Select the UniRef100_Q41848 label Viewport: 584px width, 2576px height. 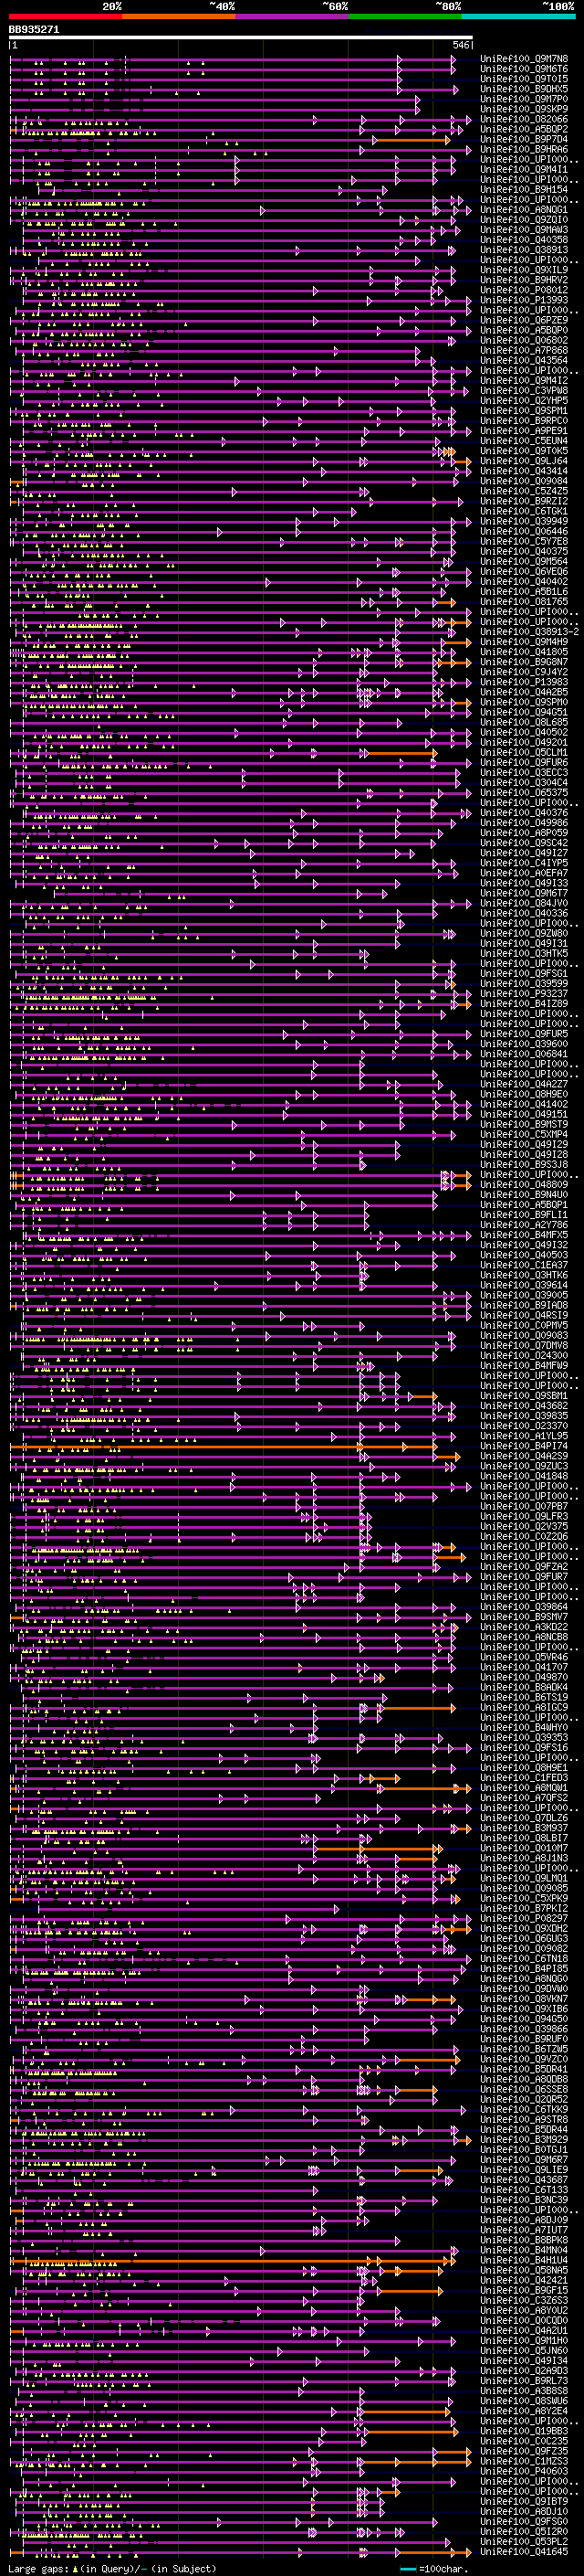[x=524, y=1476]
